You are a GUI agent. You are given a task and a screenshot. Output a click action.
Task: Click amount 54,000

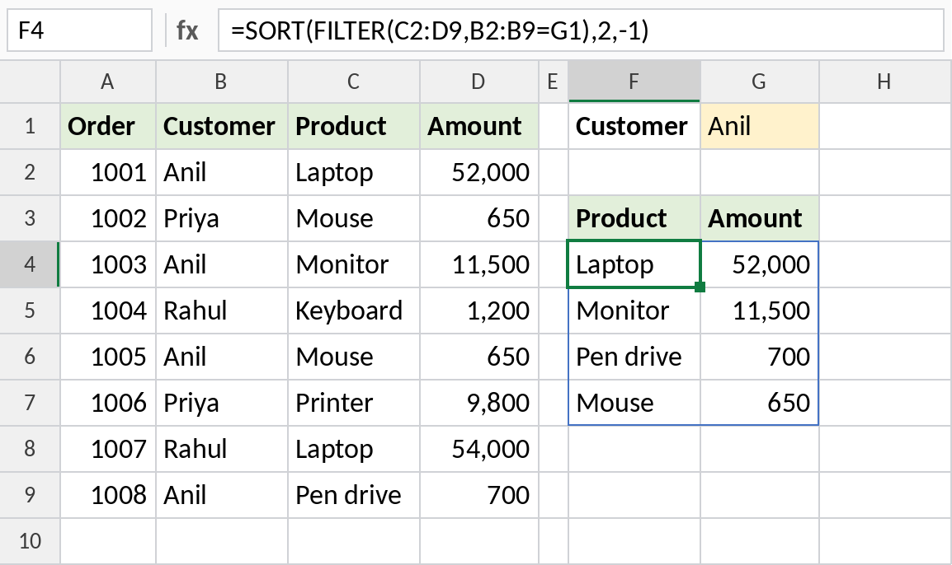(x=479, y=449)
